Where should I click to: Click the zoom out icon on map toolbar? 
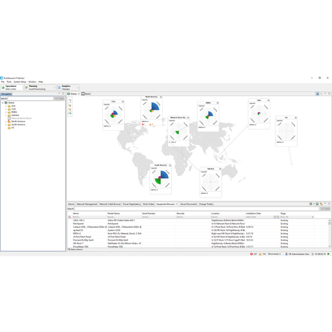(70, 110)
